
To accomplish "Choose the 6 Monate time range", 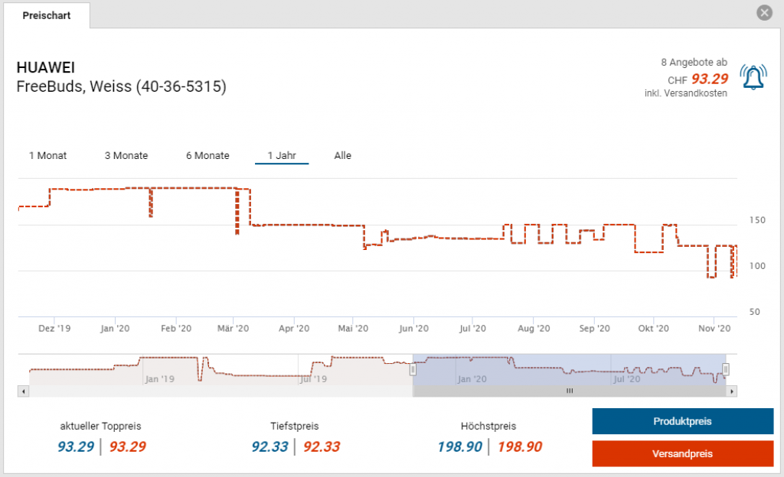I will click(207, 156).
